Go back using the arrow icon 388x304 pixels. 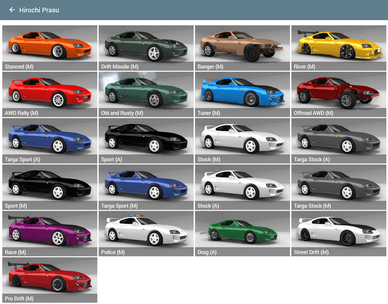12,10
